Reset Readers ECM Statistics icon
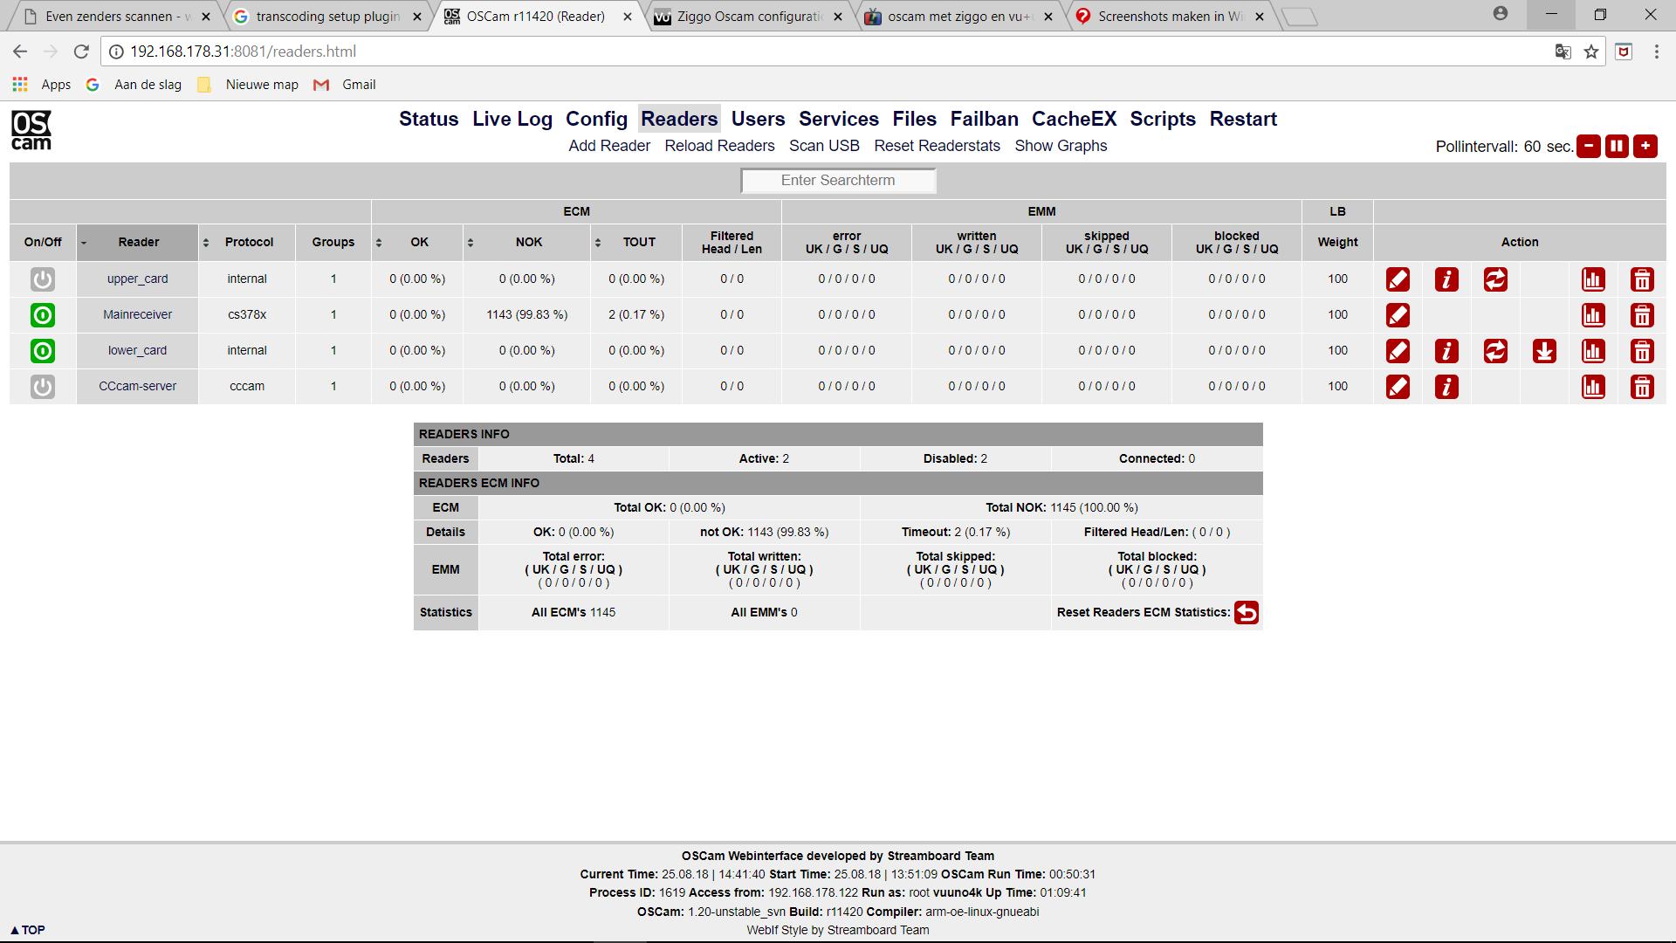The height and width of the screenshot is (943, 1676). pos(1246,613)
